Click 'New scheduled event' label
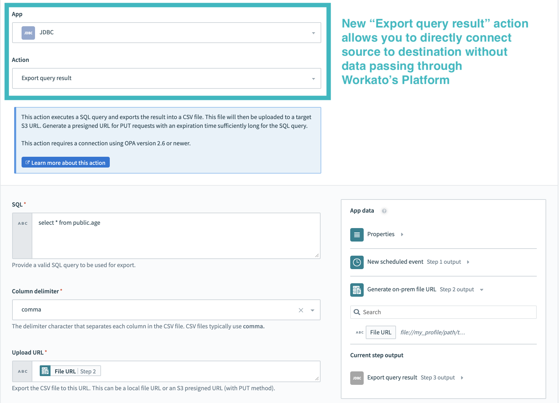 (x=395, y=262)
